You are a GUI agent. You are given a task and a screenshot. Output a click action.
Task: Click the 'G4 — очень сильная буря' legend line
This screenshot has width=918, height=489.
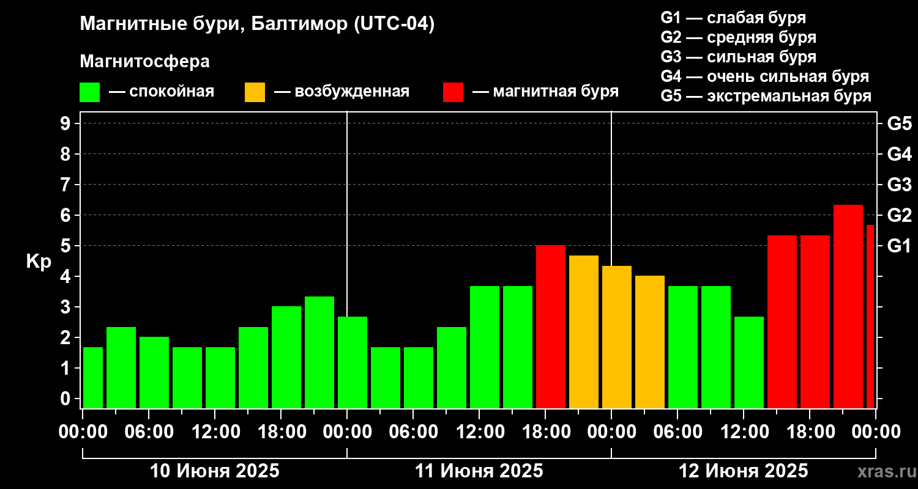click(x=765, y=76)
